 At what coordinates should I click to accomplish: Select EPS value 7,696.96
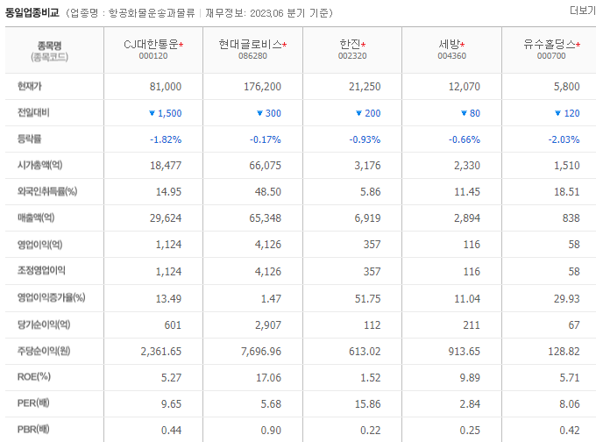261,351
